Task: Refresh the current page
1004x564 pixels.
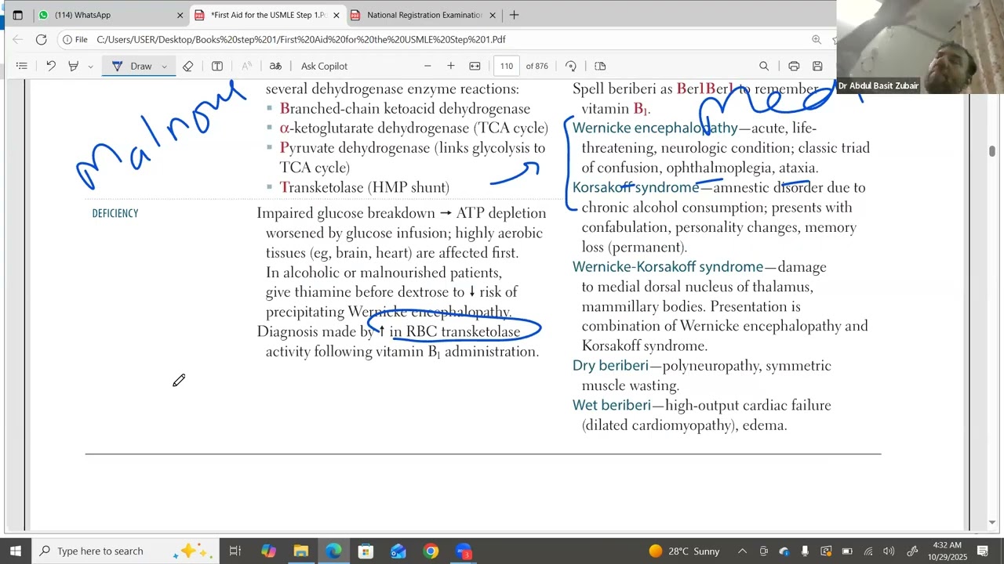Action: pos(42,39)
